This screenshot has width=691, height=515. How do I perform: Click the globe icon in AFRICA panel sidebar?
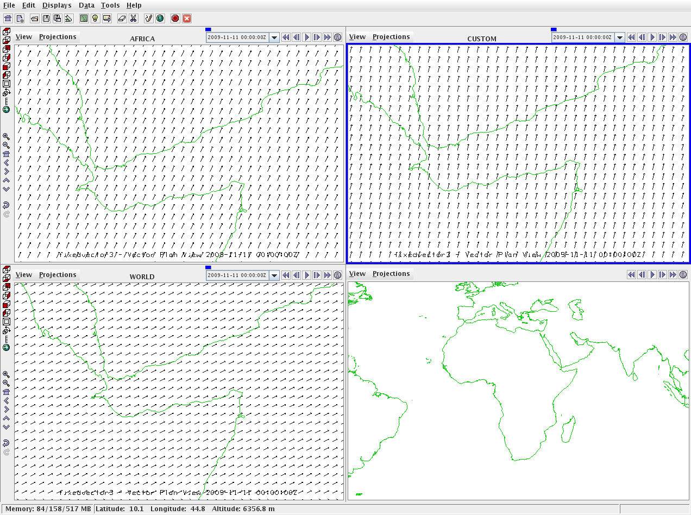6,110
